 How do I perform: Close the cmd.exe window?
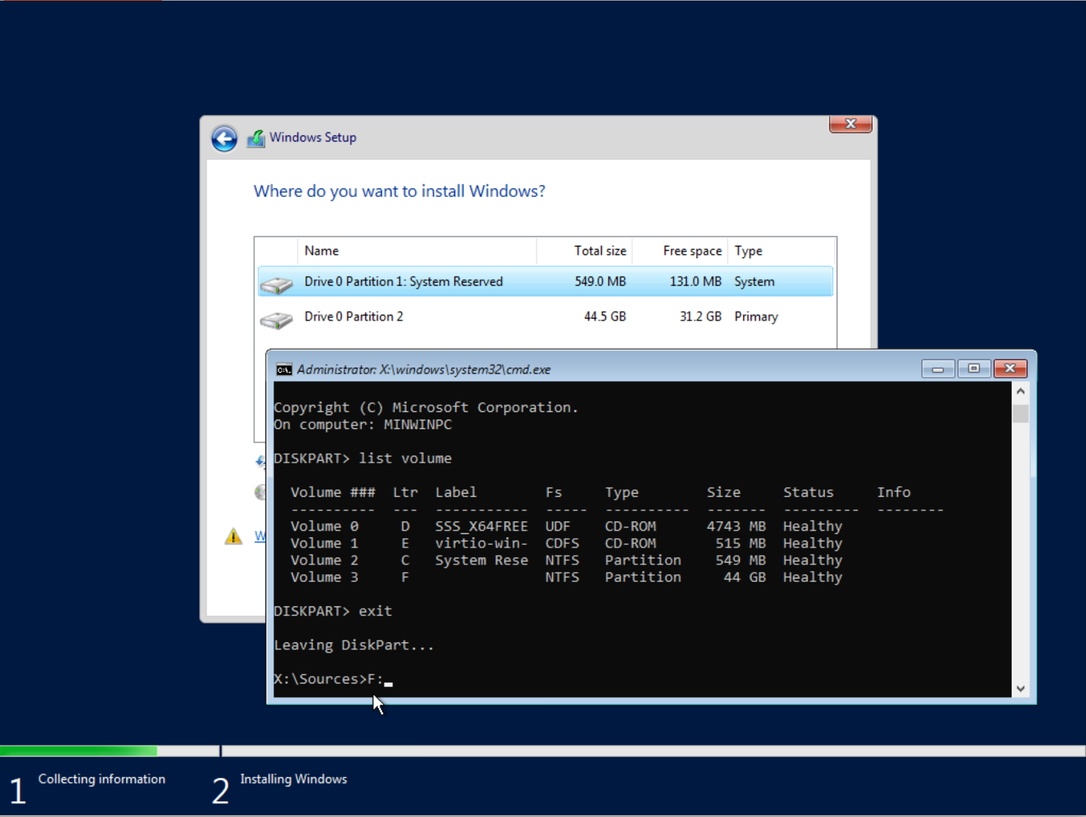[1010, 369]
